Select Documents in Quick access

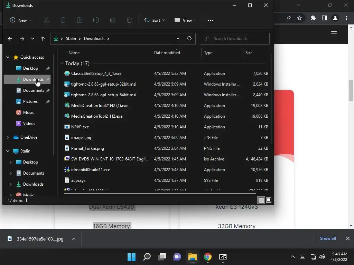pyautogui.click(x=27, y=90)
